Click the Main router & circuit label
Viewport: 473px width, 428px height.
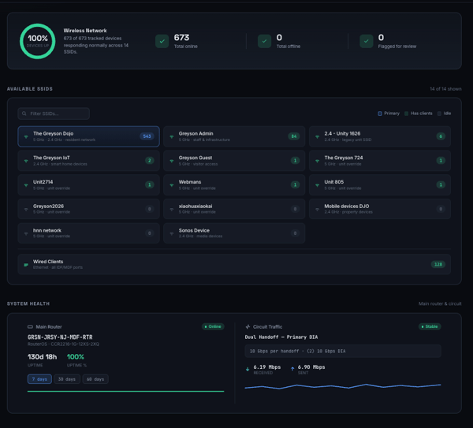[x=440, y=303]
